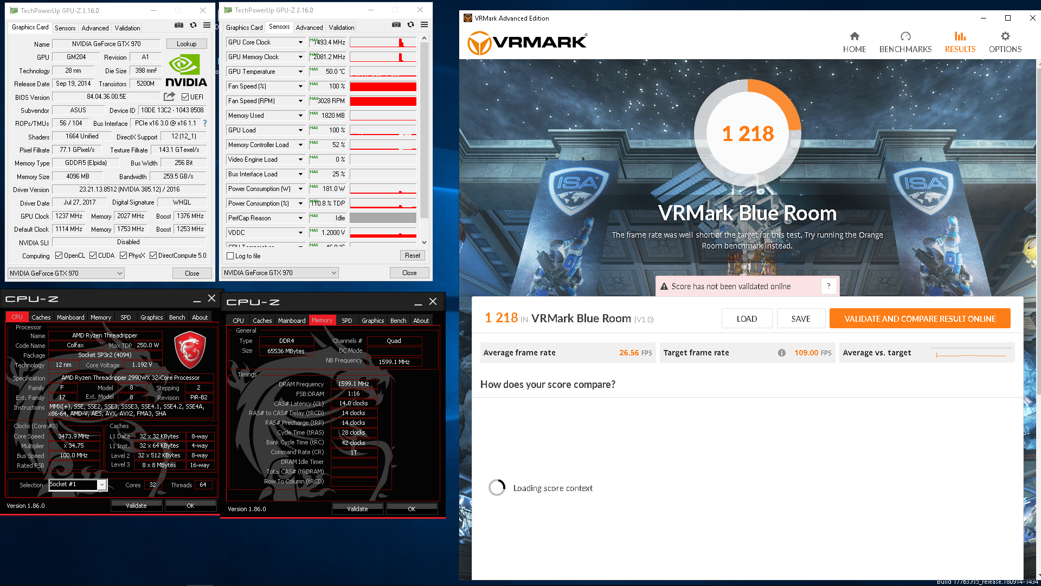This screenshot has height=586, width=1041.
Task: Click the camera icon in GPU-Z Sensors window
Action: pyautogui.click(x=396, y=24)
